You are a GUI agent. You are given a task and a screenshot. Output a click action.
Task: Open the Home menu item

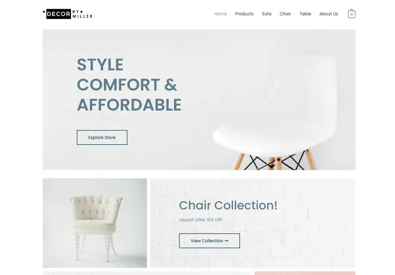pos(220,14)
